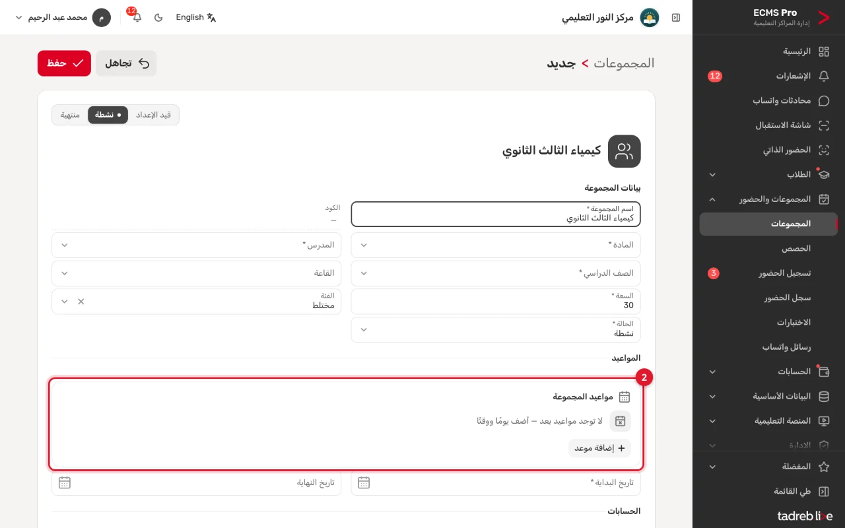Clear the الفئة value with the X icon

coord(81,302)
